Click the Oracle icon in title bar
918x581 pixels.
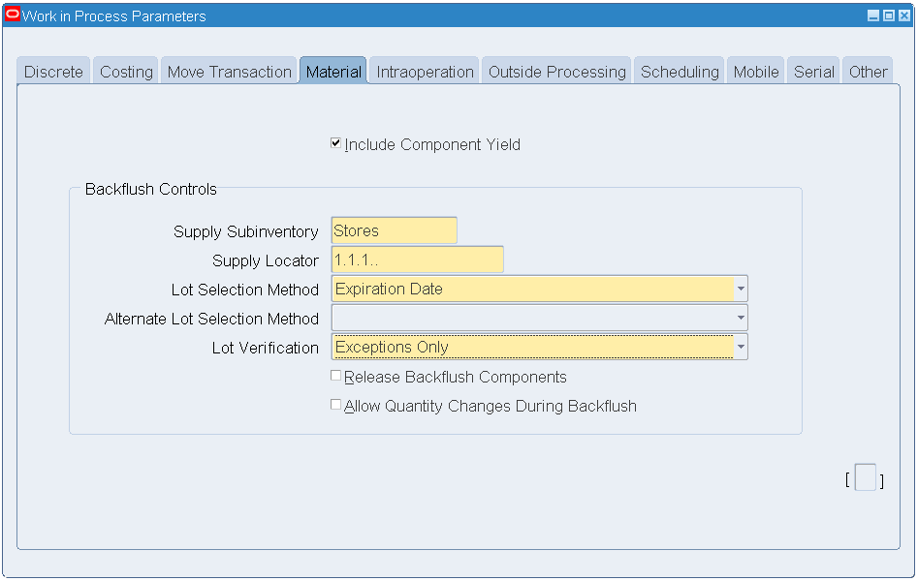pos(13,15)
